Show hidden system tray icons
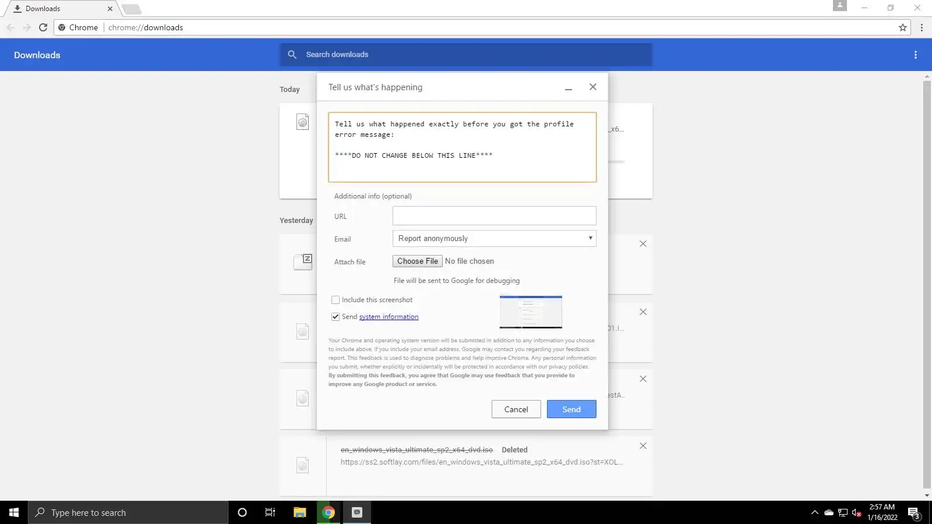 814,513
